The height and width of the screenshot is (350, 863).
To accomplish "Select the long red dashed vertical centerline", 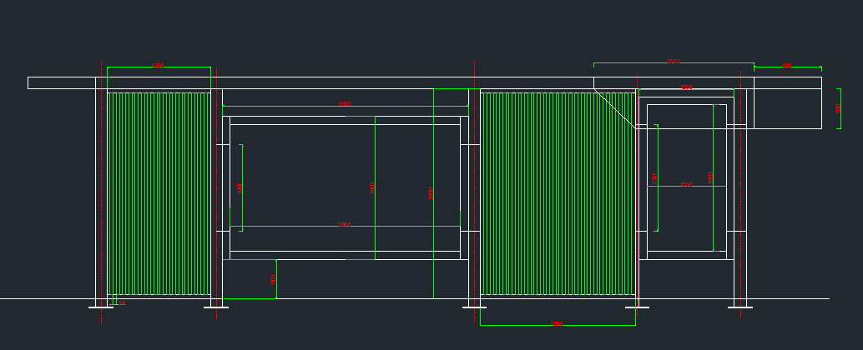I will point(475,192).
